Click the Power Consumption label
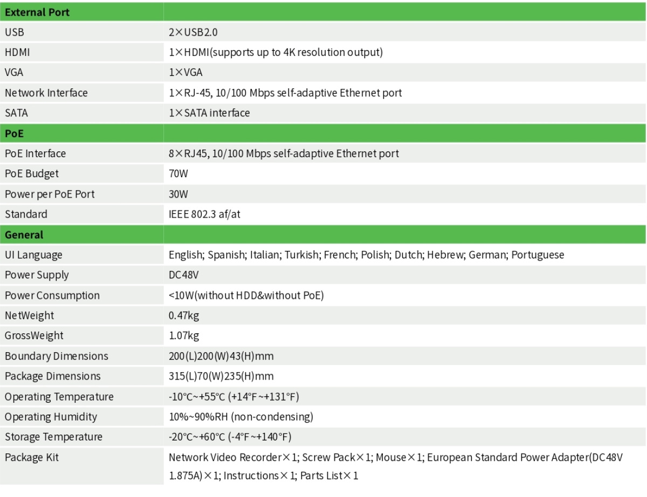647x497 pixels. (52, 295)
